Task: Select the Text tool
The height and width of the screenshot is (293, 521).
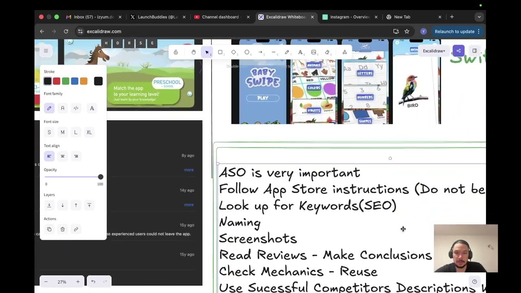Action: (x=300, y=52)
